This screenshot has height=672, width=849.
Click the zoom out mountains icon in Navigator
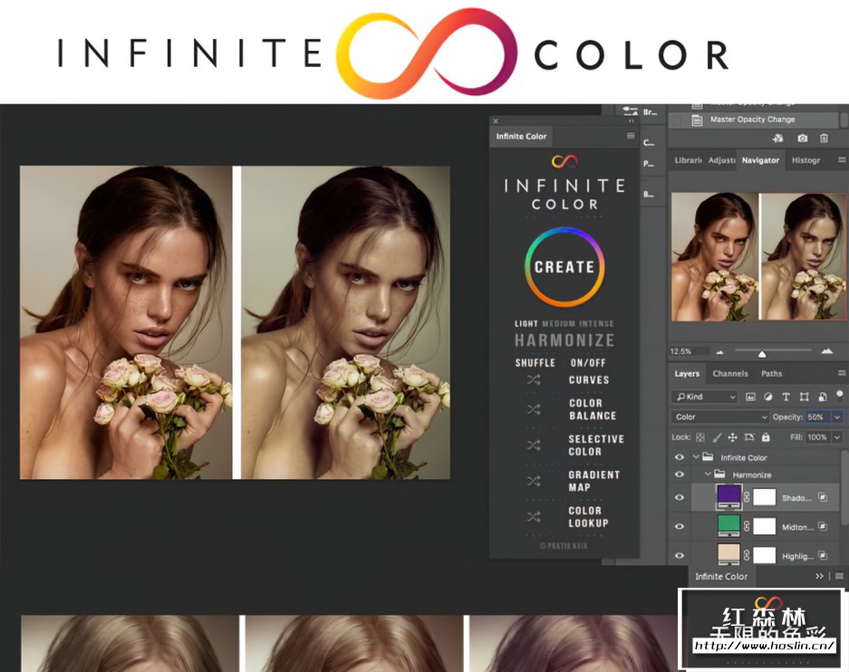coord(719,352)
